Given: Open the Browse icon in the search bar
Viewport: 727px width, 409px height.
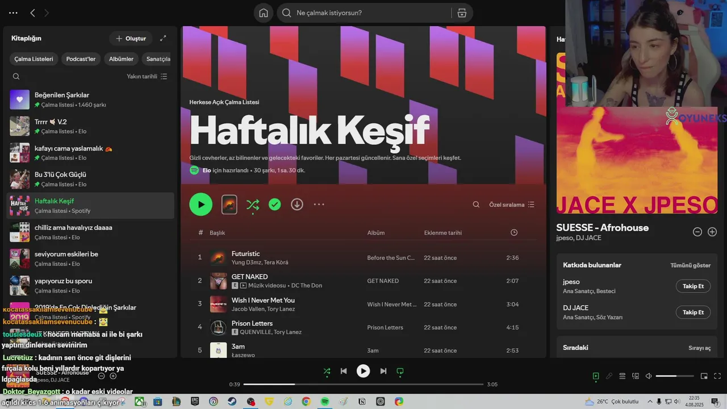Looking at the screenshot, I should [x=462, y=13].
